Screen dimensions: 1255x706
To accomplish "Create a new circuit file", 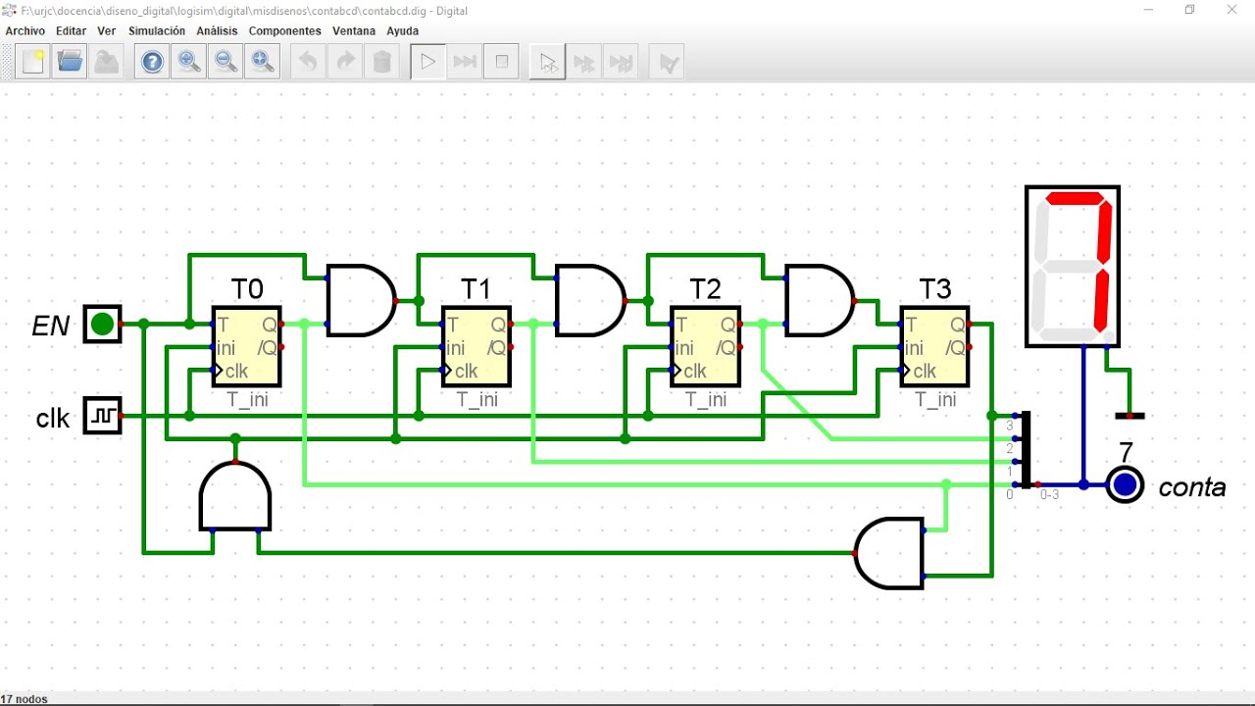I will point(33,62).
